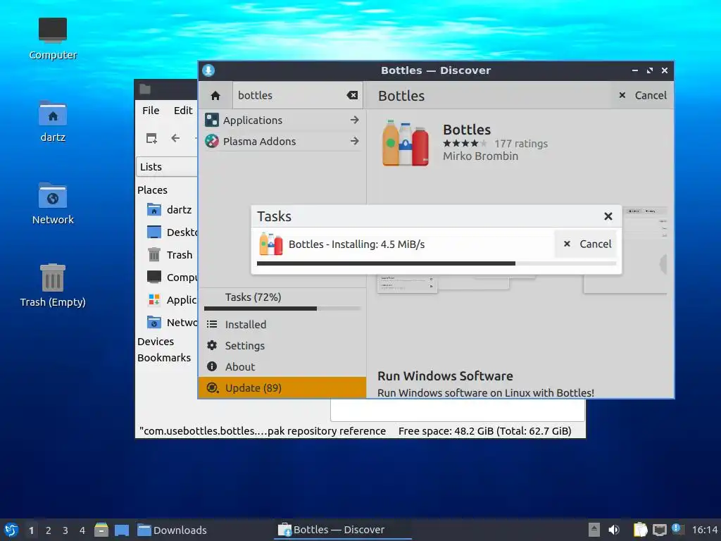The height and width of the screenshot is (541, 721).
Task: Clear the bottles search text
Action: coord(352,95)
